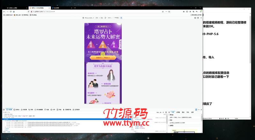
Task: Toggle touch simulation icon in responsive toolbar
Action: click(121, 18)
